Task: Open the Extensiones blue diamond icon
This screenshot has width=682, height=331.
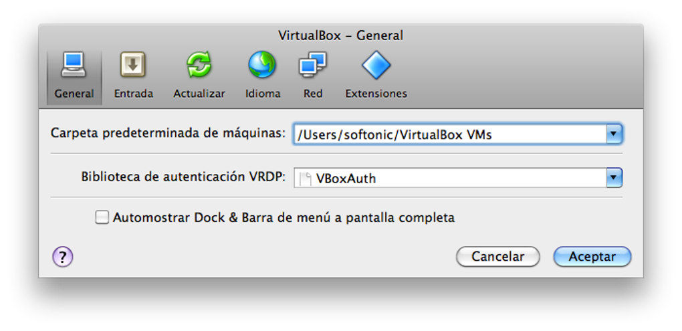Action: click(x=376, y=66)
